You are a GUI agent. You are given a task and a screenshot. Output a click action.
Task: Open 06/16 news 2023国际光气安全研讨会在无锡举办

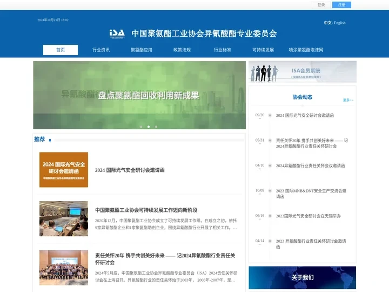(x=308, y=216)
